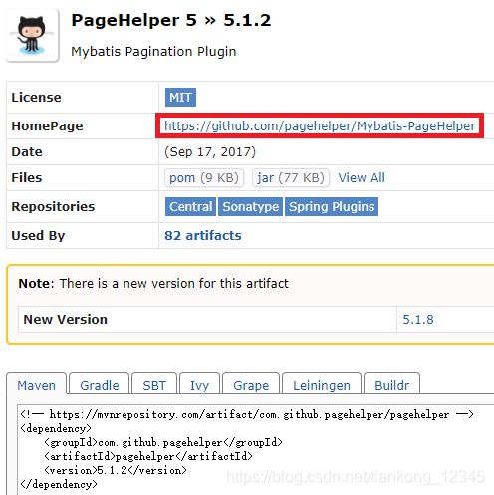Click the date (Sep 17, 2017)
The image size is (494, 495).
point(210,152)
